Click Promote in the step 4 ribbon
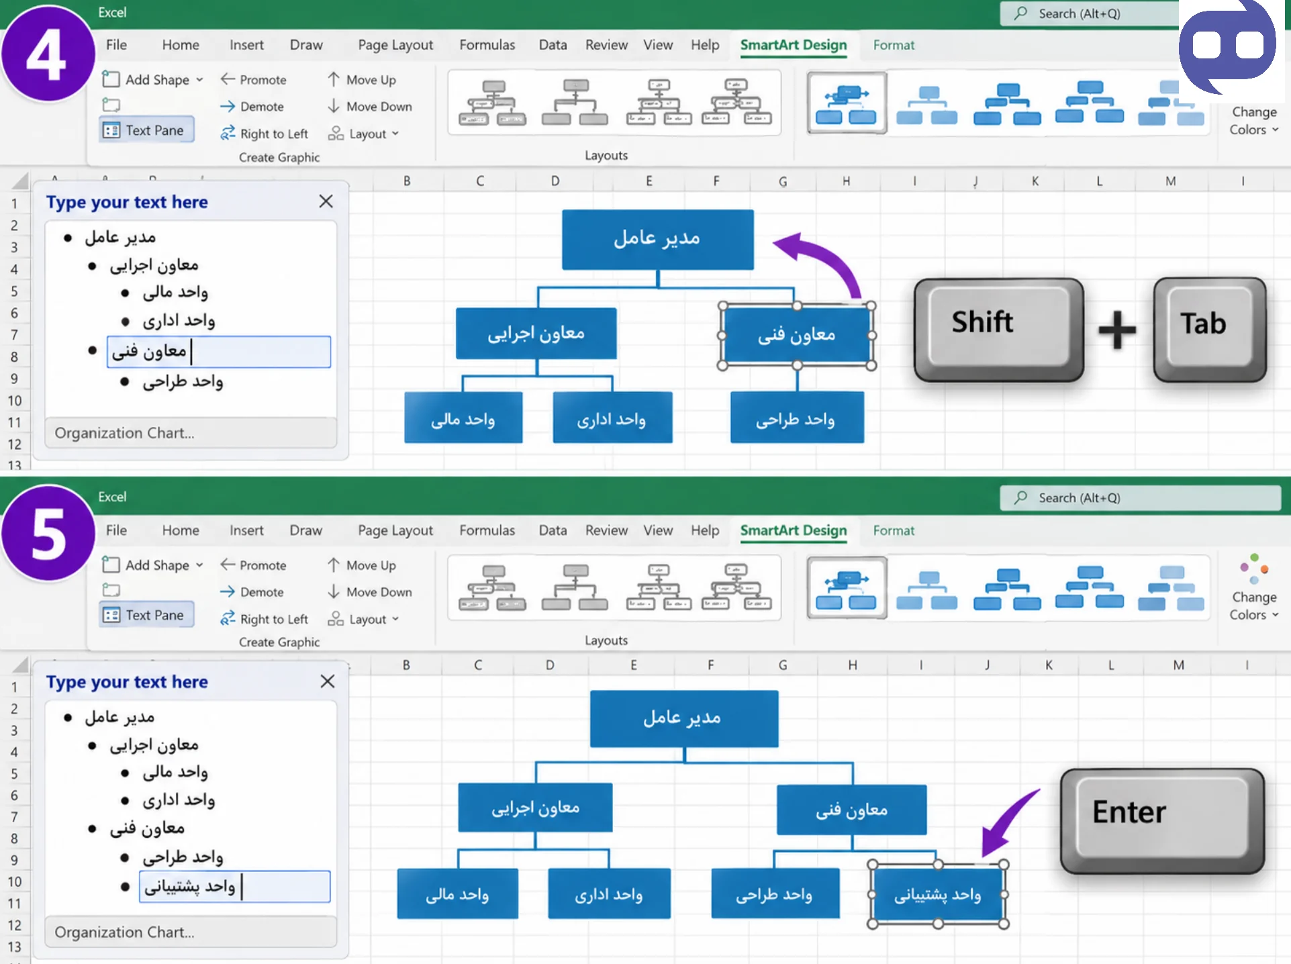The image size is (1291, 964). [253, 79]
